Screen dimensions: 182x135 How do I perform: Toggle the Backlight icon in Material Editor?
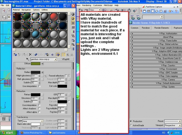point(73,19)
